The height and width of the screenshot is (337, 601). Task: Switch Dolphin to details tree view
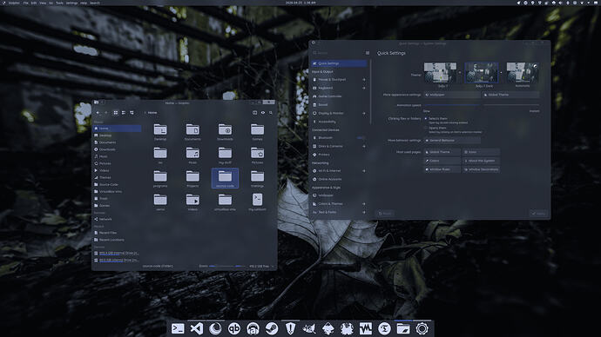click(132, 113)
